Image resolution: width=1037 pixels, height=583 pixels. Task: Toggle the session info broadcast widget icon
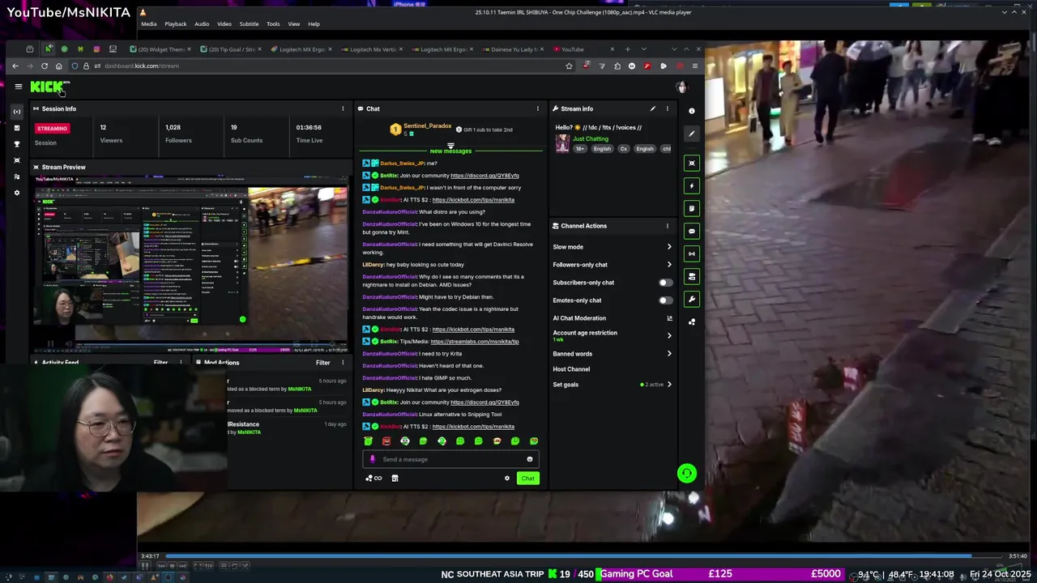click(691, 253)
